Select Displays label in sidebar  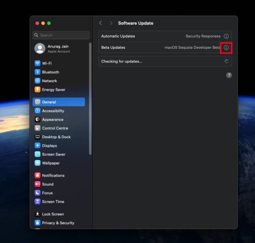49,145
